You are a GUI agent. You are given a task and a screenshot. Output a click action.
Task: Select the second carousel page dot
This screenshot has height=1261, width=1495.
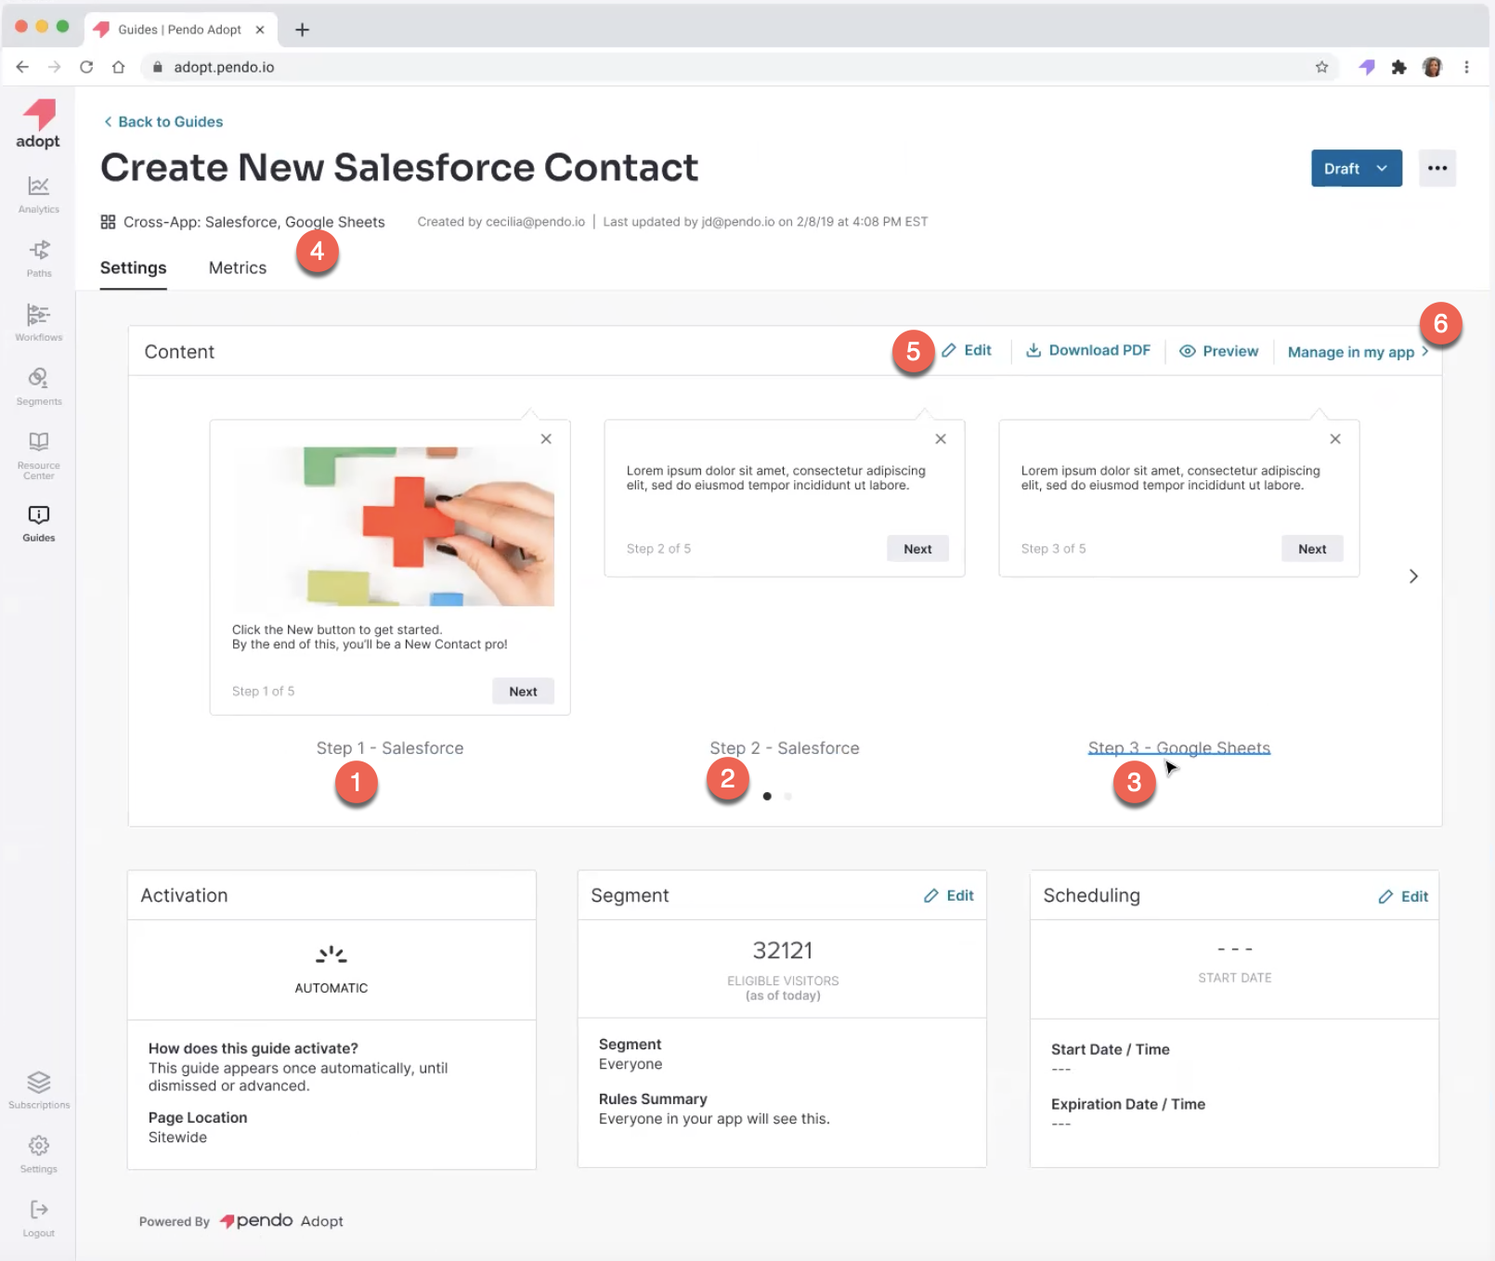coord(788,796)
